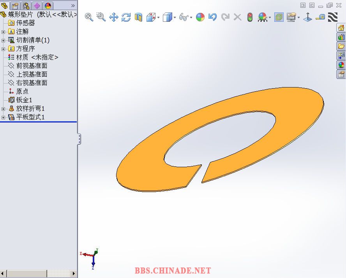Open the Appearances color ball task pane tab
The width and height of the screenshot is (346, 278).
click(341, 65)
